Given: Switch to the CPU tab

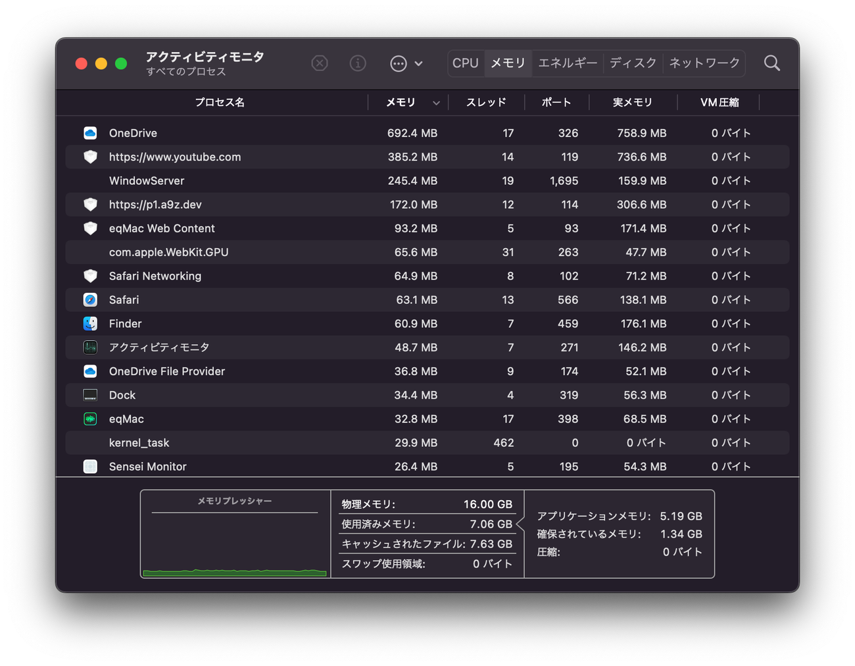Looking at the screenshot, I should coord(466,63).
